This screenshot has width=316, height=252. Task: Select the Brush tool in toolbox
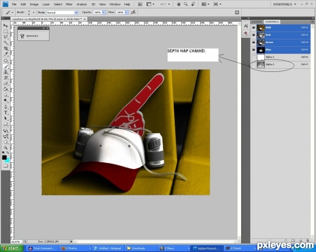pos(6,66)
